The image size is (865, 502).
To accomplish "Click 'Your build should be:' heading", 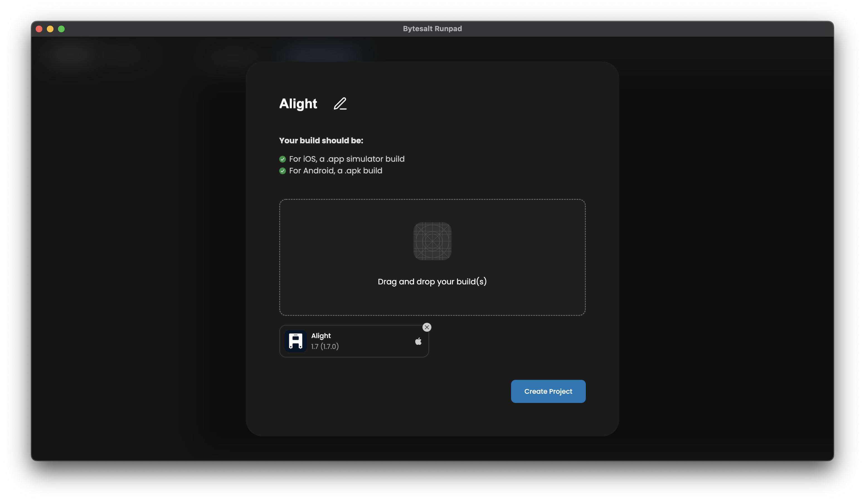I will (x=321, y=141).
